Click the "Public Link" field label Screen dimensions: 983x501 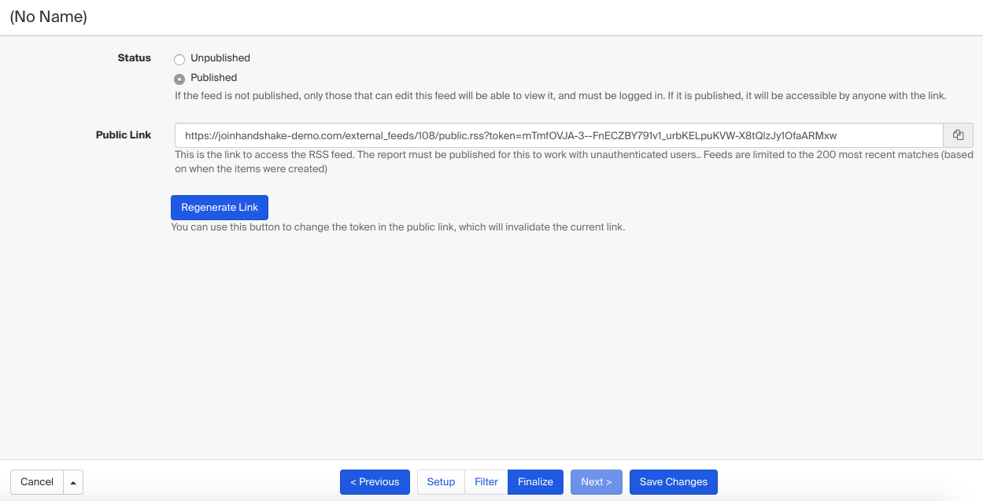[124, 135]
